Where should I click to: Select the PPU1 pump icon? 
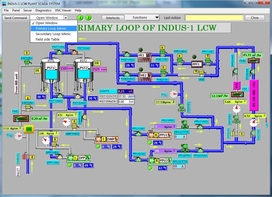tap(159, 135)
